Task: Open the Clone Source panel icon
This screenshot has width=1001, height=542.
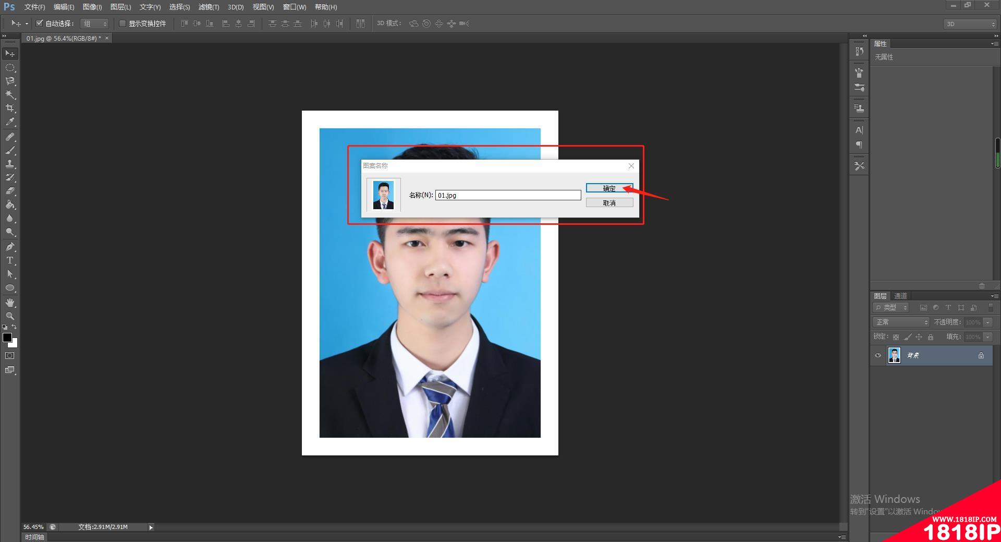Action: pyautogui.click(x=859, y=108)
